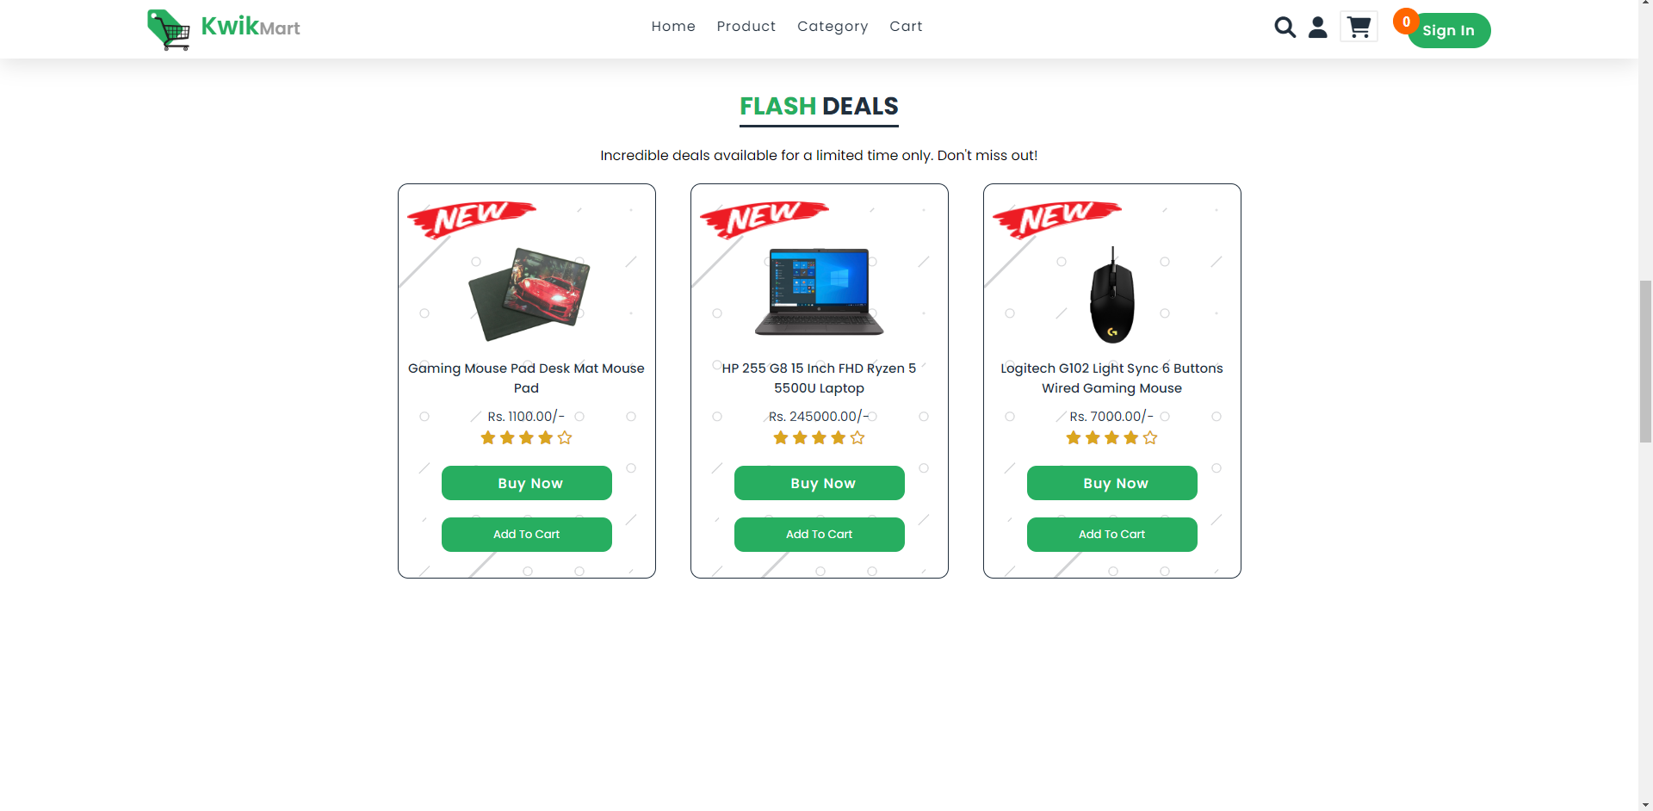Open the Gaming Mouse Pad product image

click(x=529, y=294)
